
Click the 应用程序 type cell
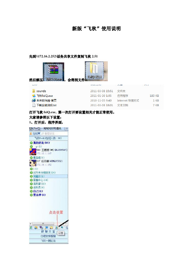click(123, 96)
